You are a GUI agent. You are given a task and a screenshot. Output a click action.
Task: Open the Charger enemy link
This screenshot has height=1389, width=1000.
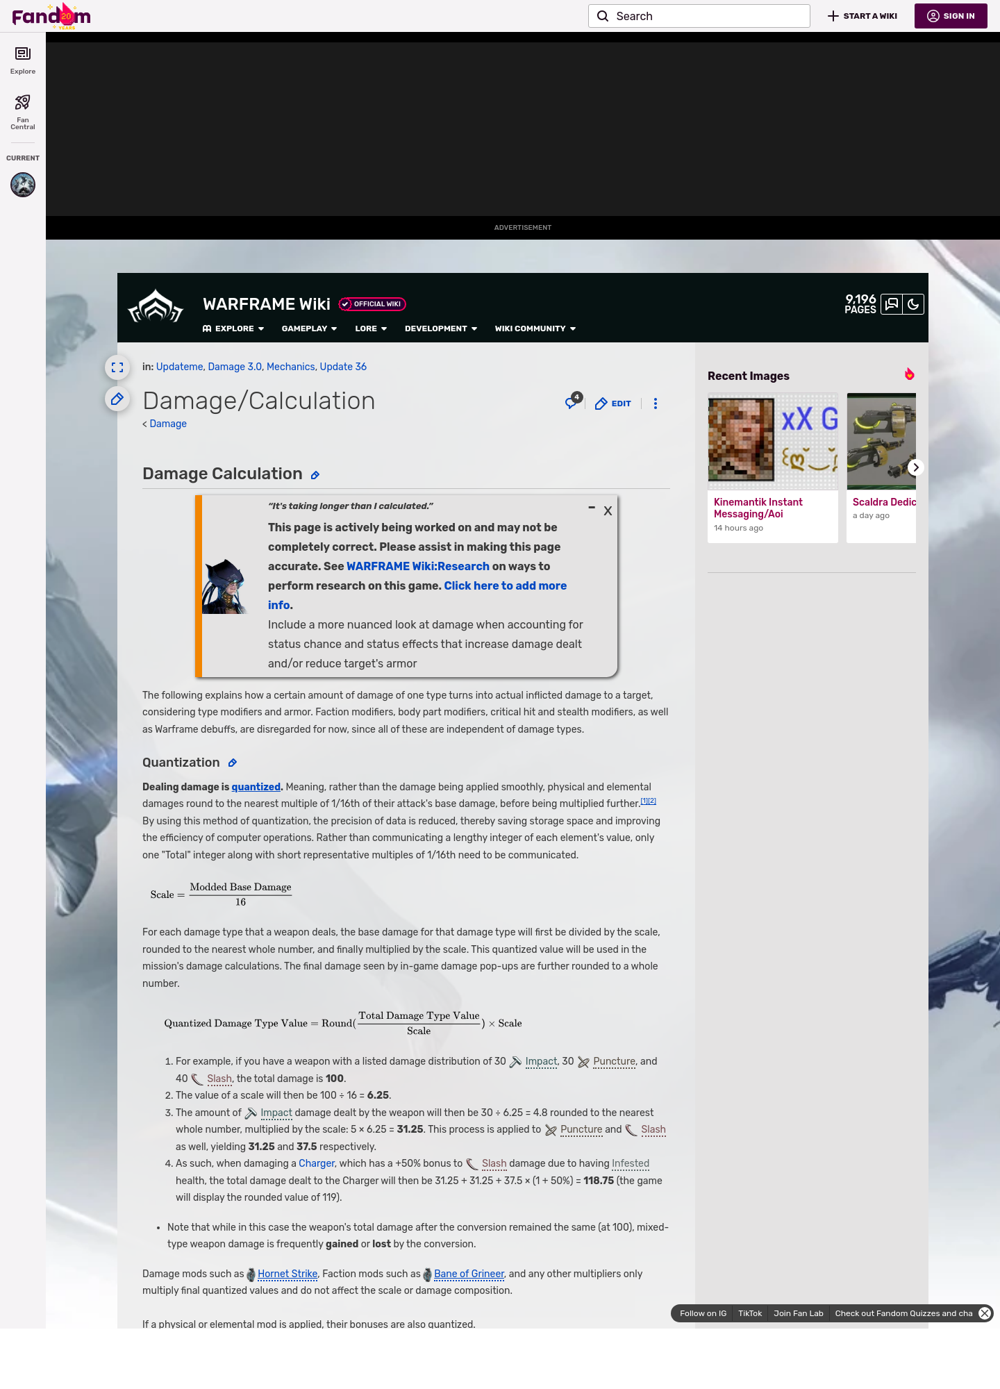[317, 1163]
